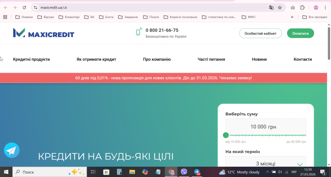Open site information icon in address bar
Screen dimensions: 331x177
click(x=35, y=8)
